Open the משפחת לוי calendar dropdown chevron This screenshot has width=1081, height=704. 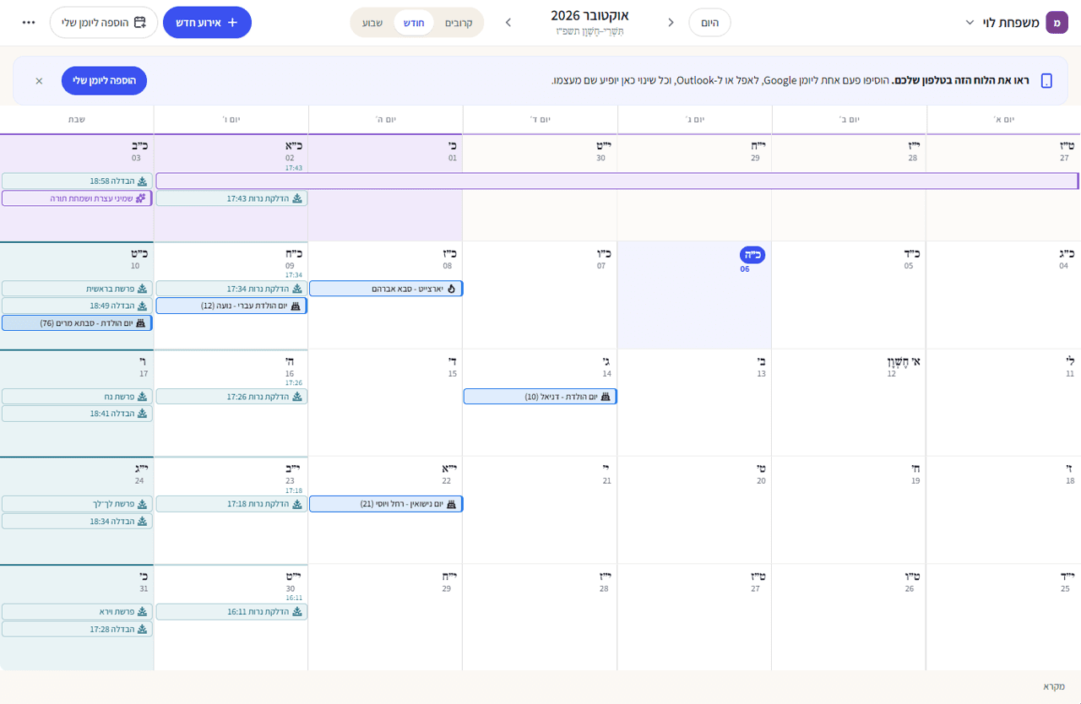[x=970, y=22]
